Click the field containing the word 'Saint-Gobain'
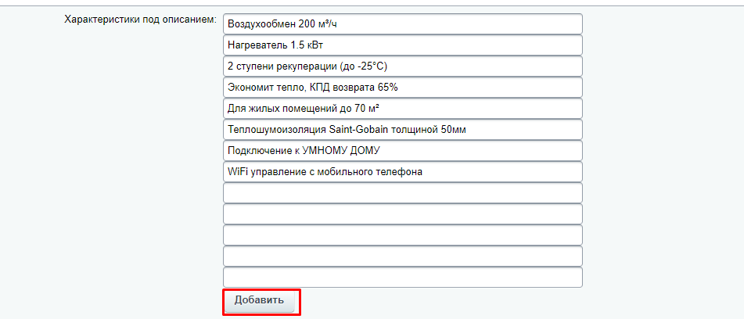 tap(402, 130)
